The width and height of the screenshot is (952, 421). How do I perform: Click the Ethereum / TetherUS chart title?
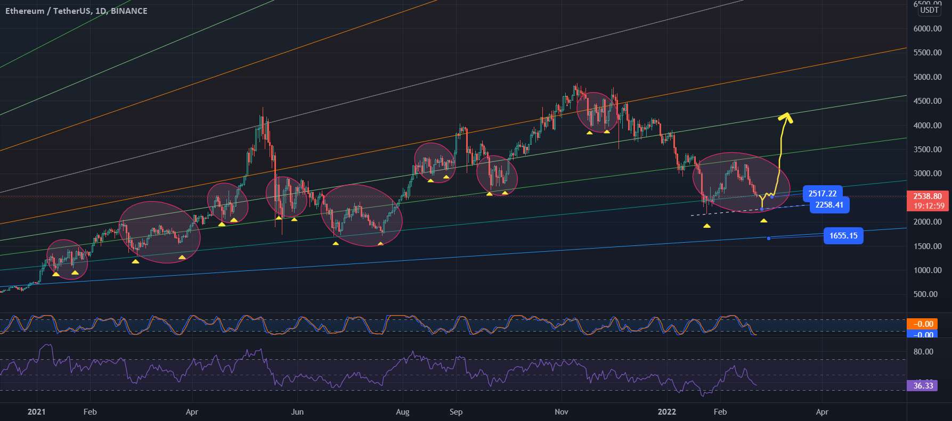pyautogui.click(x=76, y=11)
